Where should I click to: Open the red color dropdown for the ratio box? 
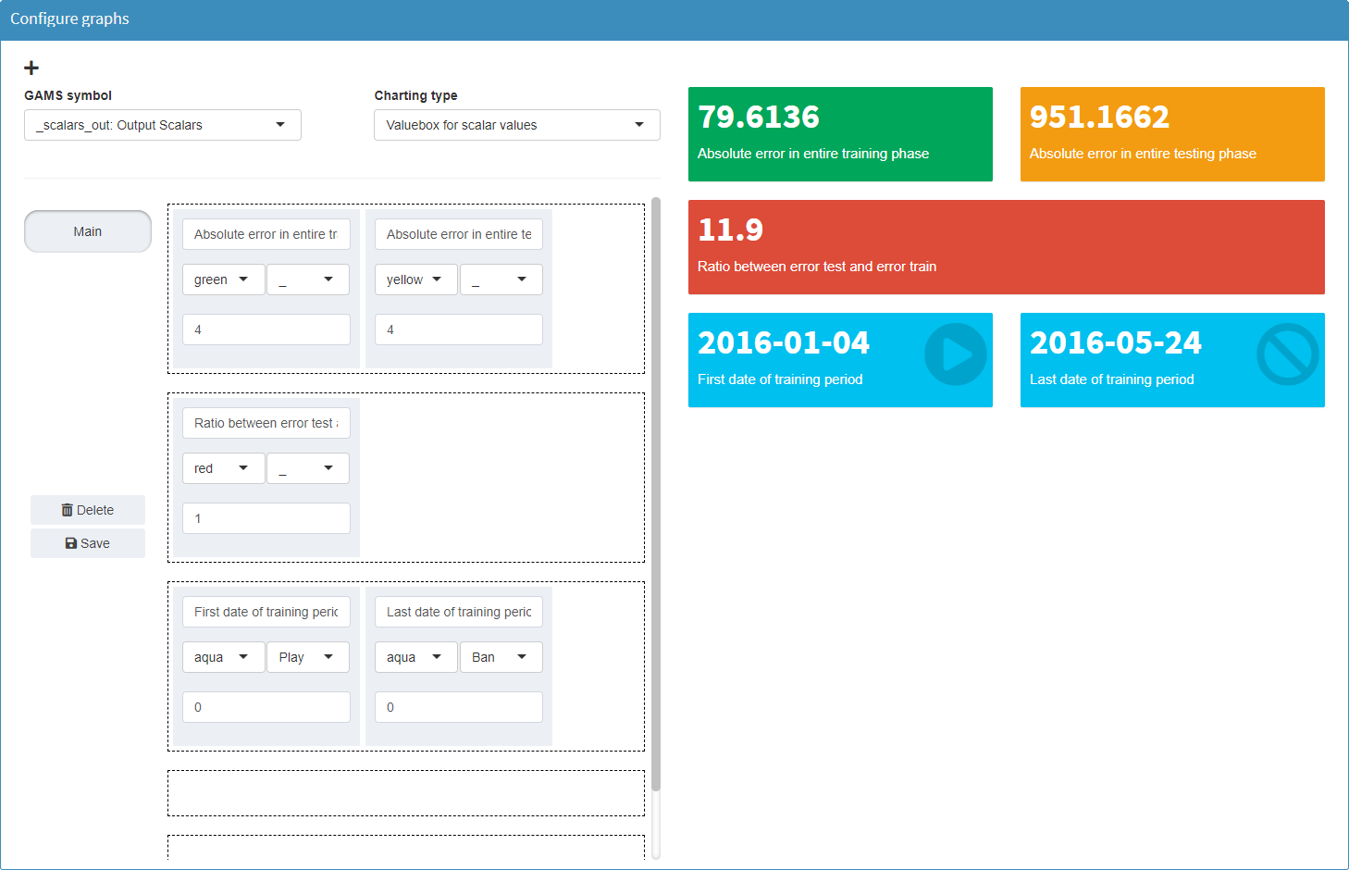pyautogui.click(x=223, y=467)
